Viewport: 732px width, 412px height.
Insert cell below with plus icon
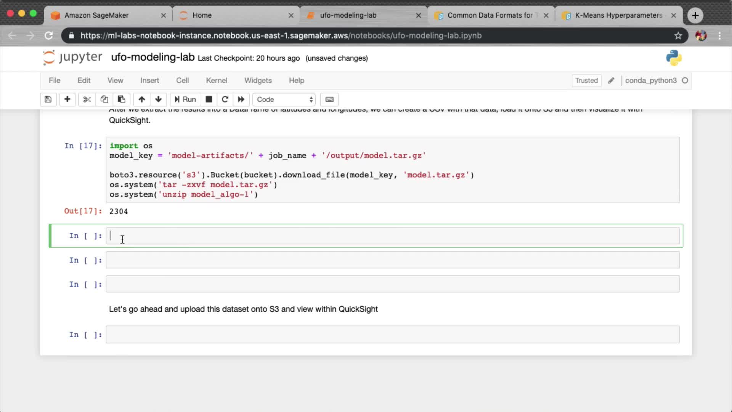coord(67,100)
